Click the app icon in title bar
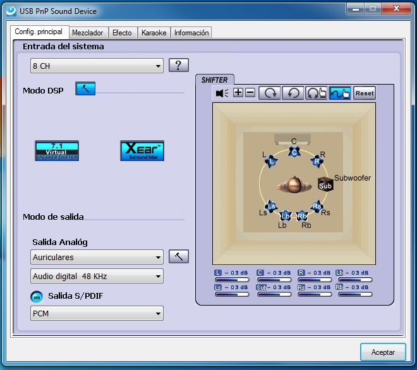 pyautogui.click(x=11, y=11)
